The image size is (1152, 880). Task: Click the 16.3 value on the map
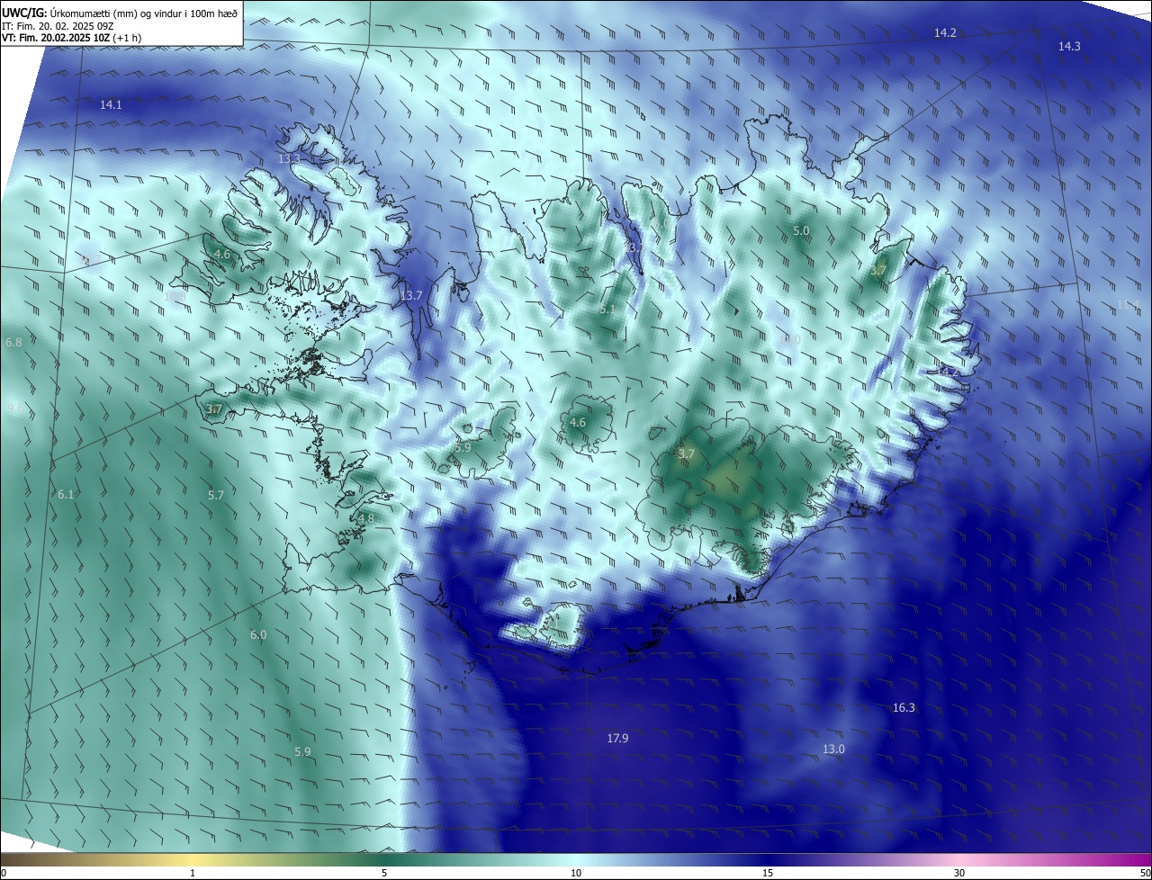tap(904, 708)
